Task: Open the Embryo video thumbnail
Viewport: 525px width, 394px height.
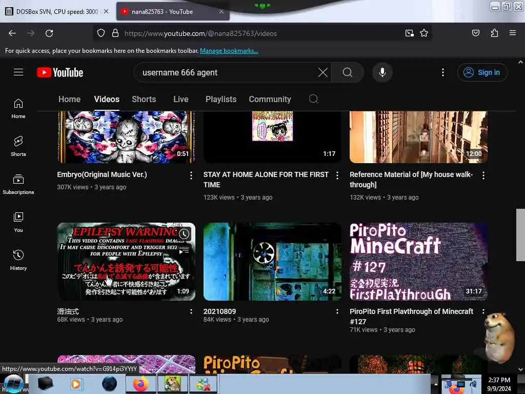Action: click(126, 137)
